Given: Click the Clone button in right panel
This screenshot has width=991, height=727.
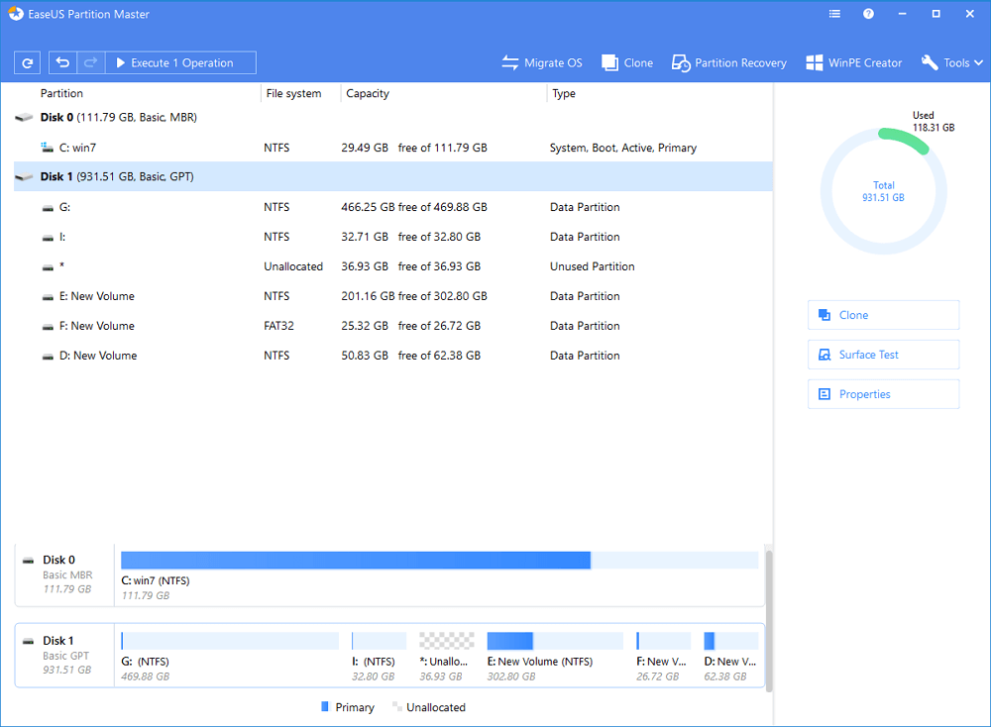Looking at the screenshot, I should 883,315.
